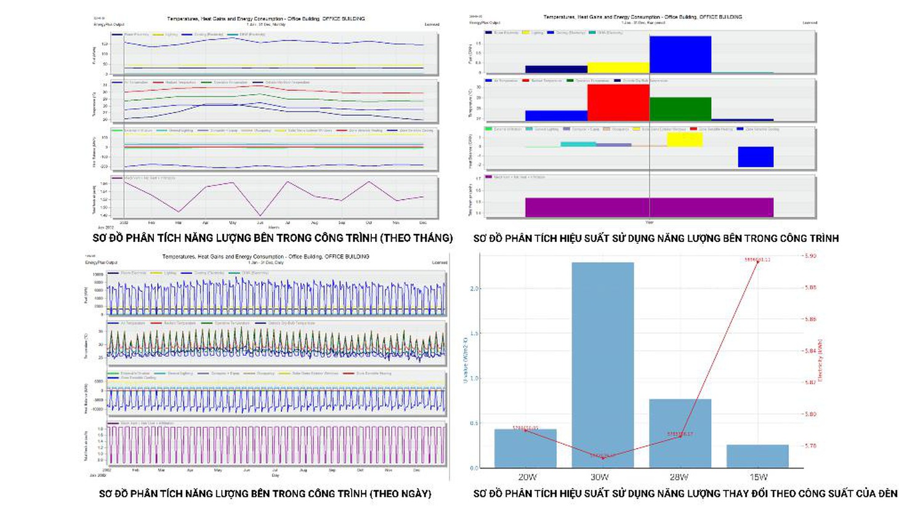This screenshot has height=506, width=899.
Task: Click the red data point above 15W
Action: 757,262
